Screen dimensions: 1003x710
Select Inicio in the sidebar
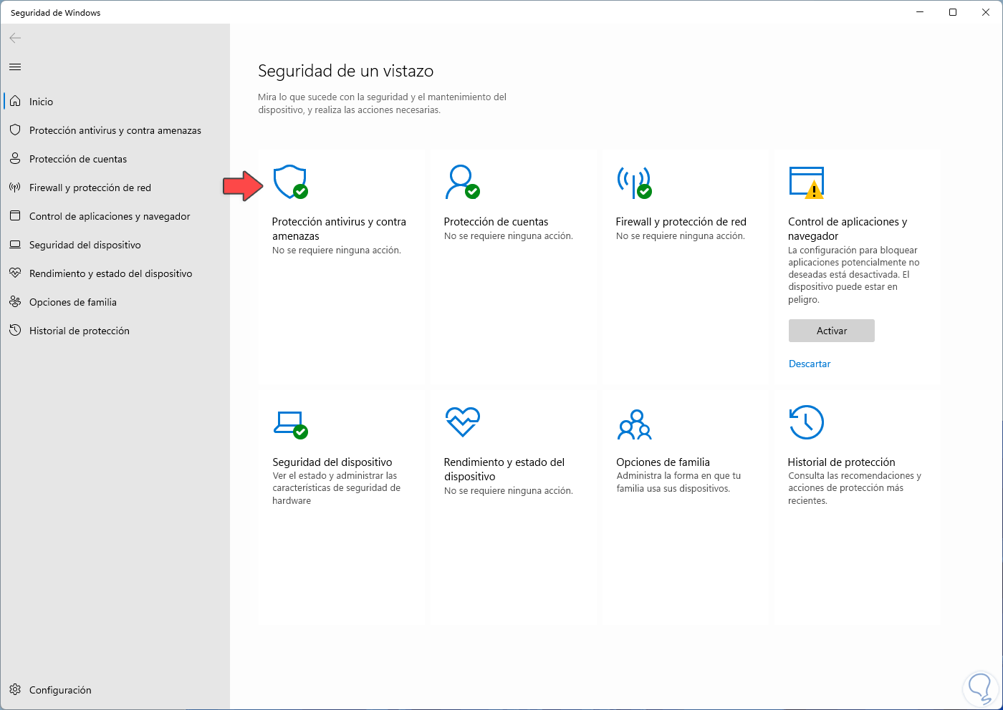click(41, 102)
